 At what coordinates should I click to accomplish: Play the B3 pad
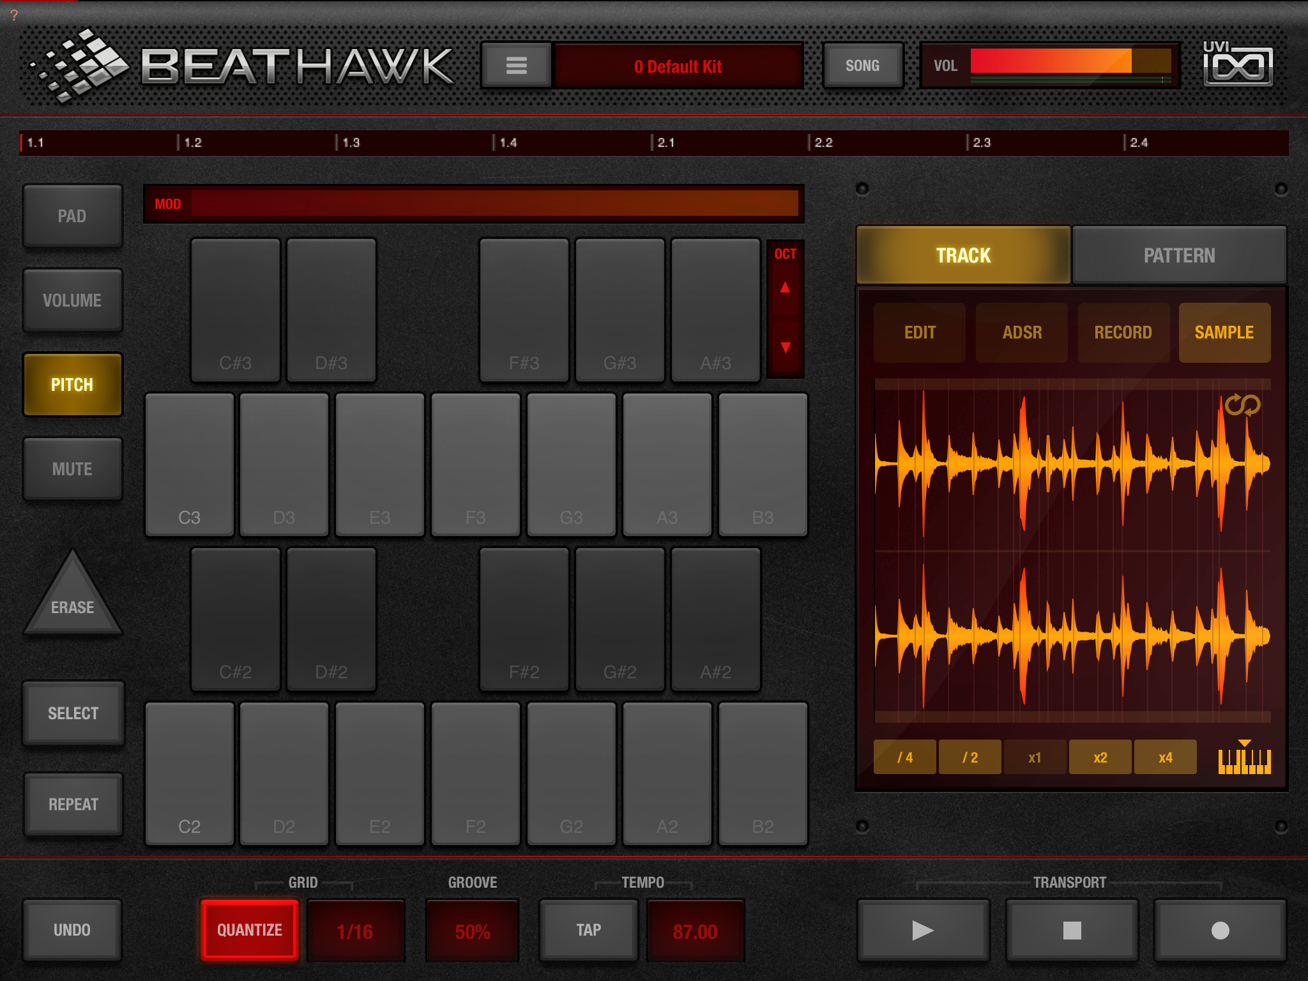[x=763, y=465]
